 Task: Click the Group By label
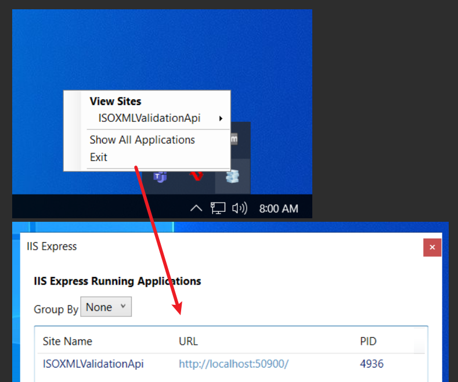coord(56,309)
